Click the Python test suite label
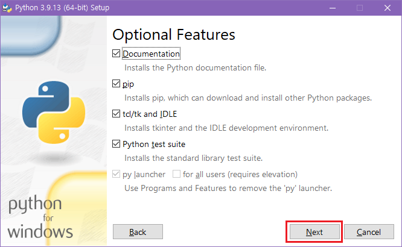The height and width of the screenshot is (247, 402). point(154,144)
